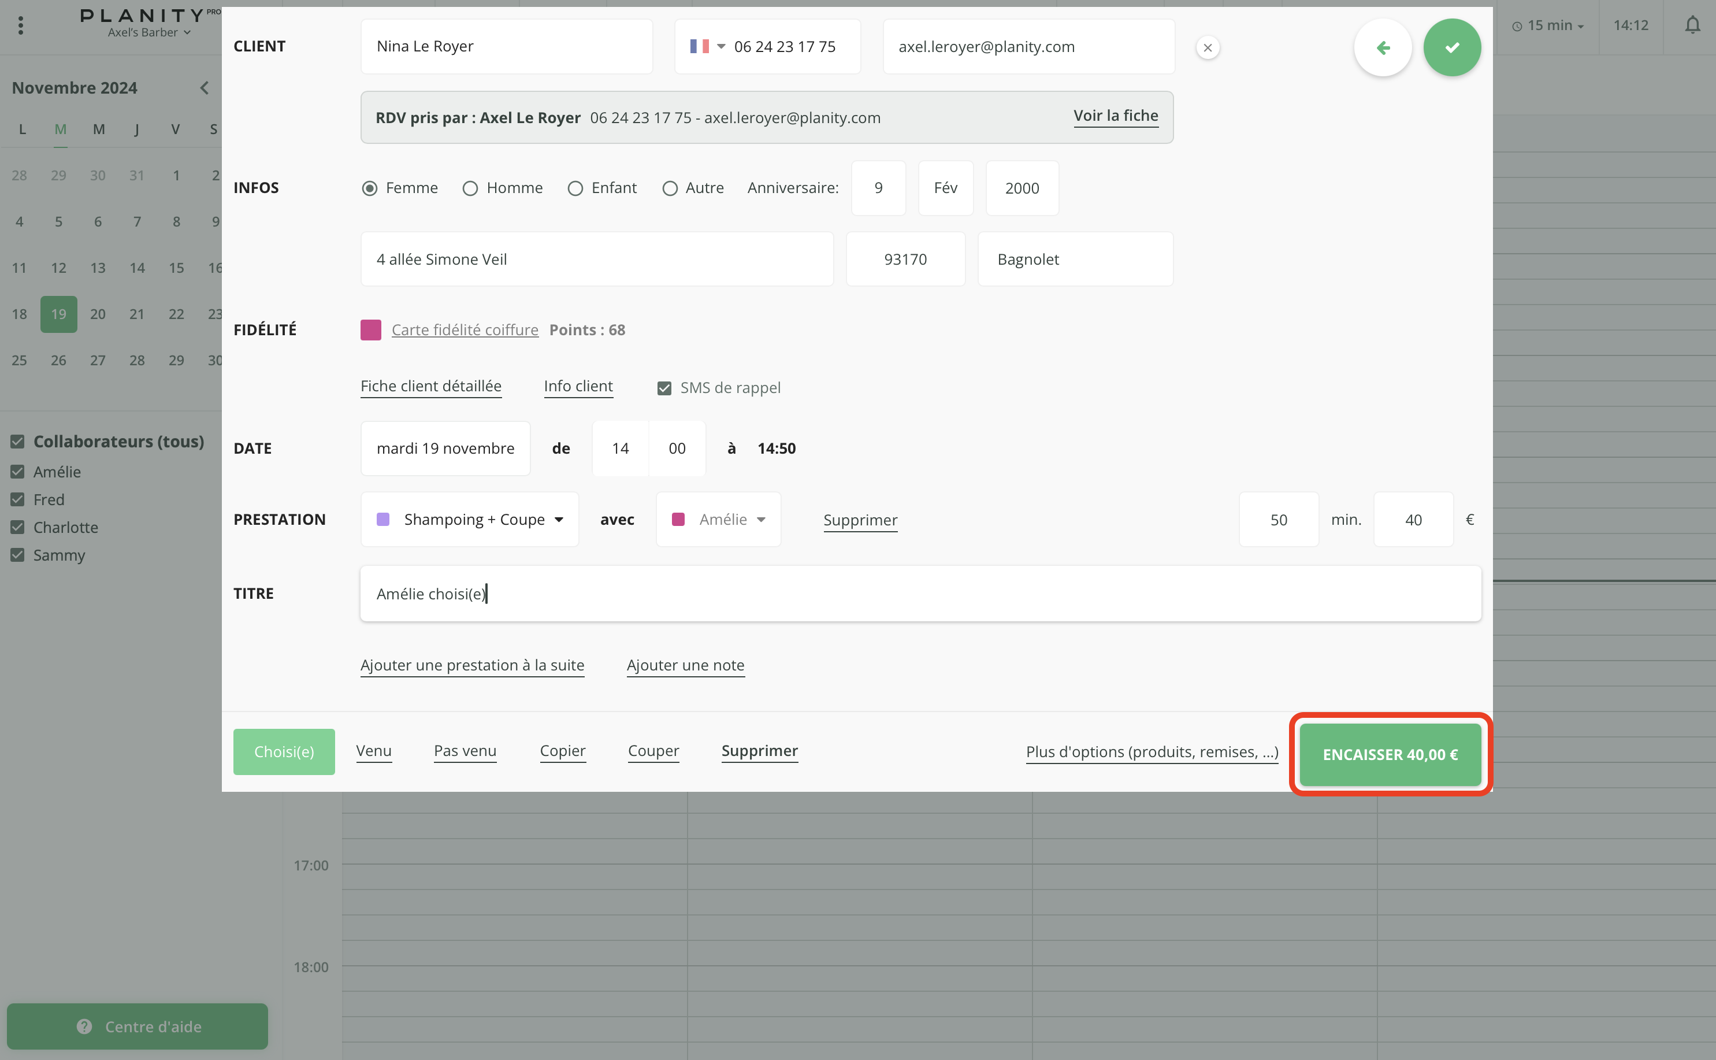Open the three-dot main menu

coord(21,25)
